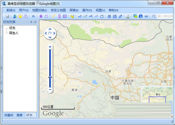Close the 好友列表 side panel

pyautogui.click(x=35, y=22)
